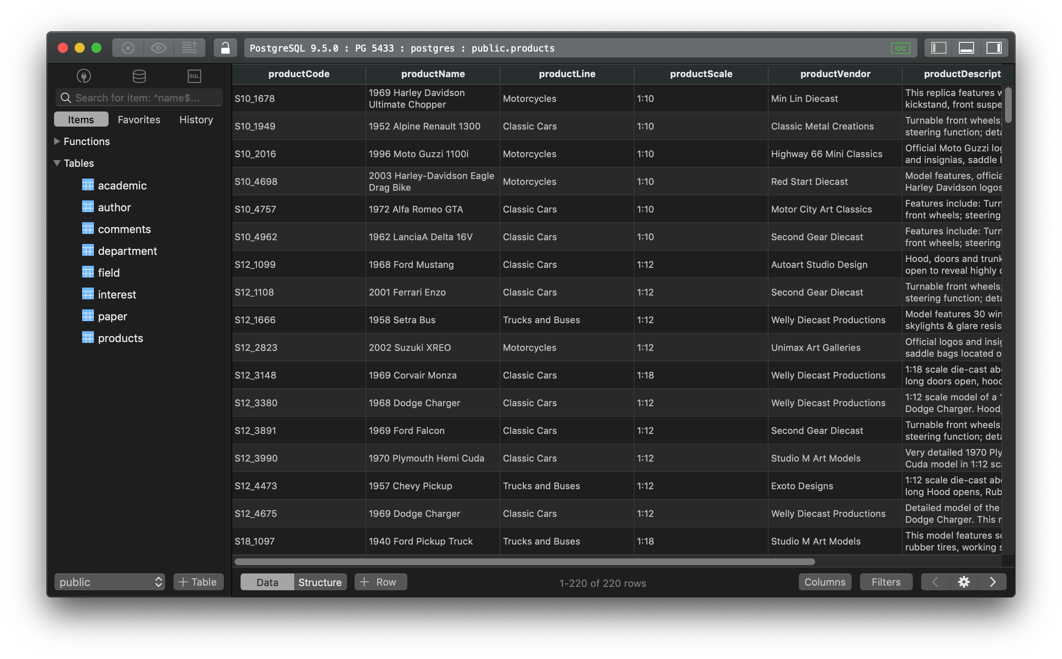Sort by the productName column header

click(x=433, y=74)
